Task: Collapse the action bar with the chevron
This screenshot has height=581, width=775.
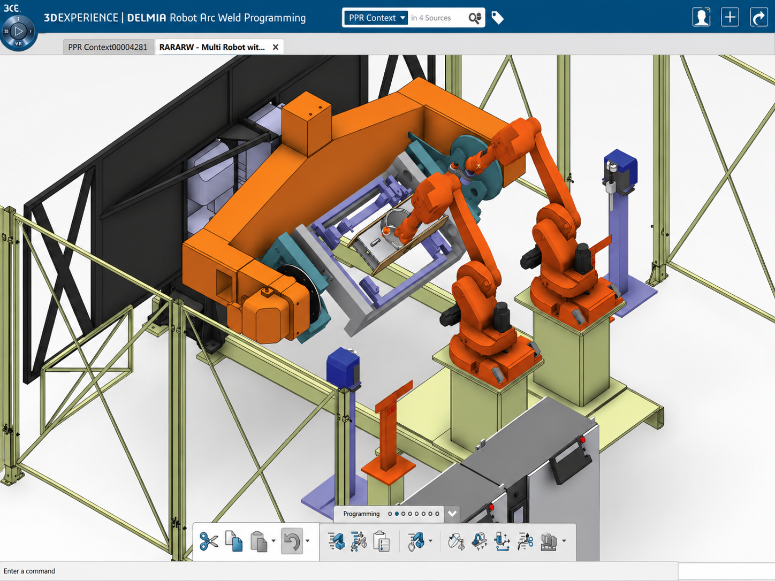Action: [x=452, y=514]
